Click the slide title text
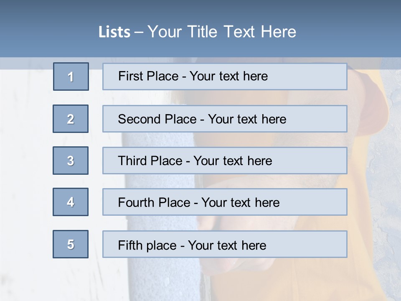The width and height of the screenshot is (401, 301). pos(197,32)
